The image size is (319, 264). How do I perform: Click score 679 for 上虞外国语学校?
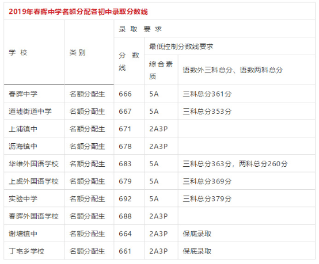(x=125, y=181)
